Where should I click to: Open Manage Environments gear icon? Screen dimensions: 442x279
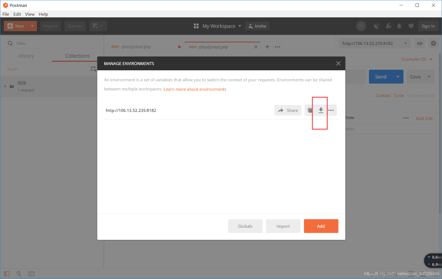pos(433,43)
